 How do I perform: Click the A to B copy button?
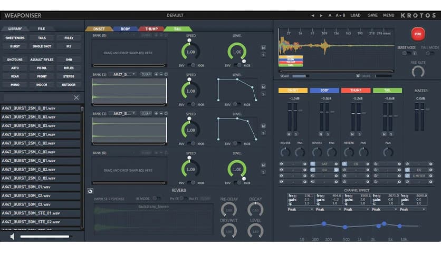[x=340, y=15]
